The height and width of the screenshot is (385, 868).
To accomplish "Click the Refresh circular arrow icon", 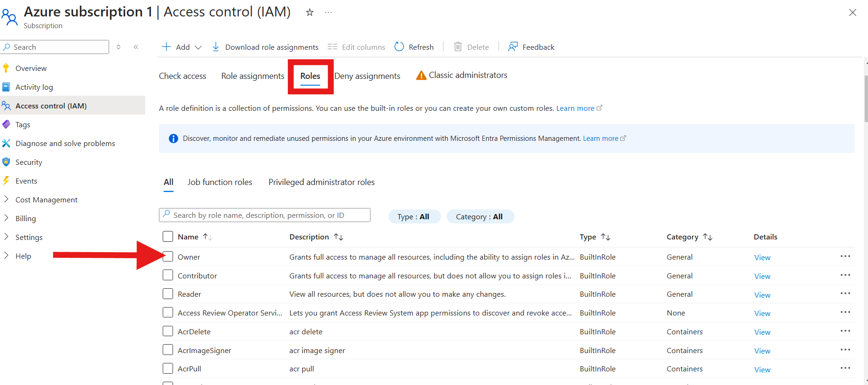I will (x=399, y=46).
